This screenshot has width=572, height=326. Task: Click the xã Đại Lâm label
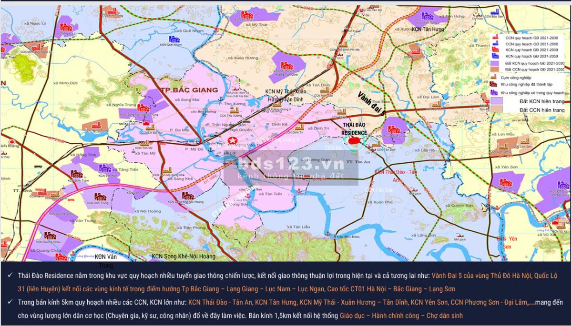tap(427, 96)
